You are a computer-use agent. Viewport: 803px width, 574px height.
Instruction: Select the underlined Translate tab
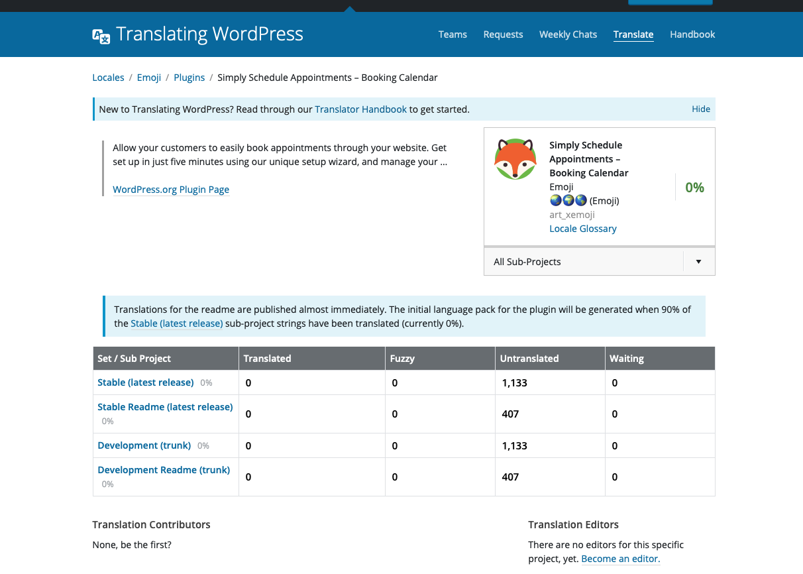(633, 34)
